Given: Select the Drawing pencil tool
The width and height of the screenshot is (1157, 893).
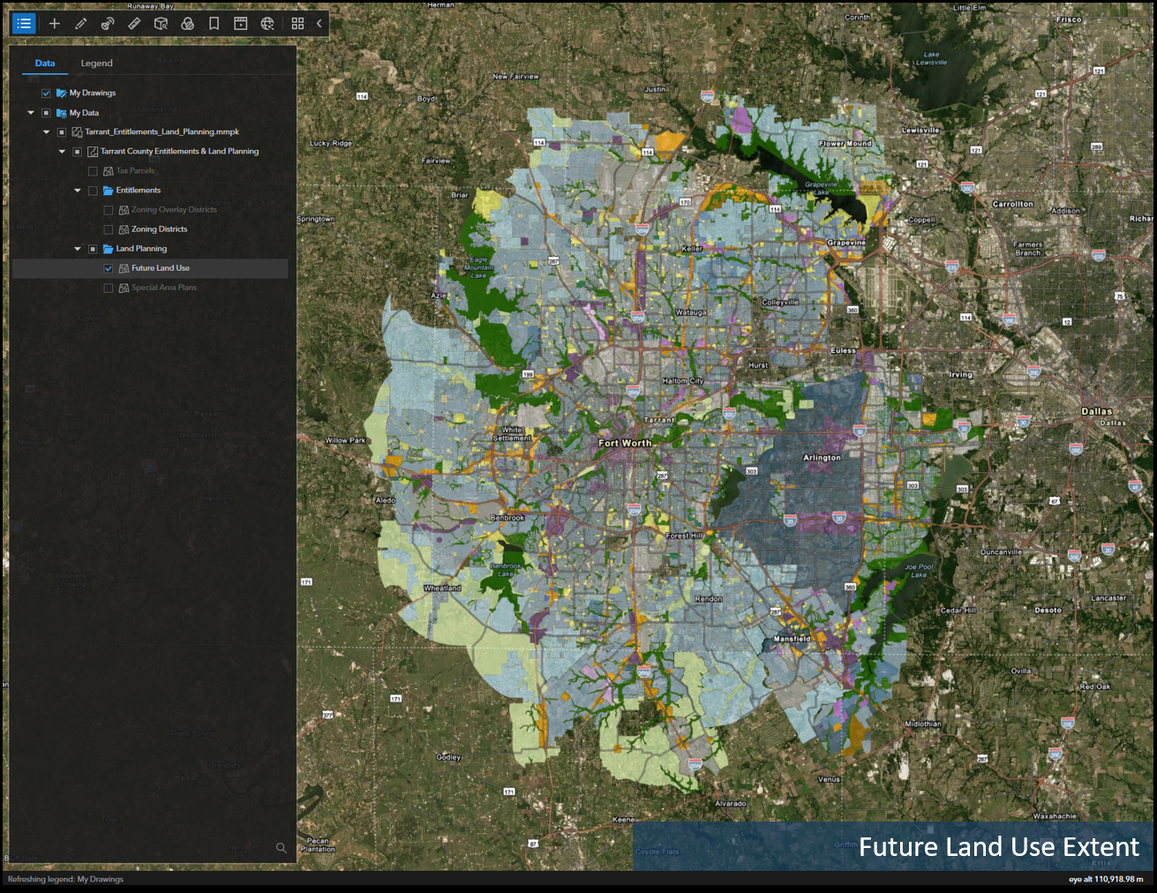Looking at the screenshot, I should (80, 24).
